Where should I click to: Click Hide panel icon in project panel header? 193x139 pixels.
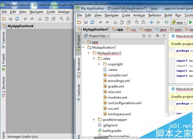pyautogui.click(x=164, y=36)
